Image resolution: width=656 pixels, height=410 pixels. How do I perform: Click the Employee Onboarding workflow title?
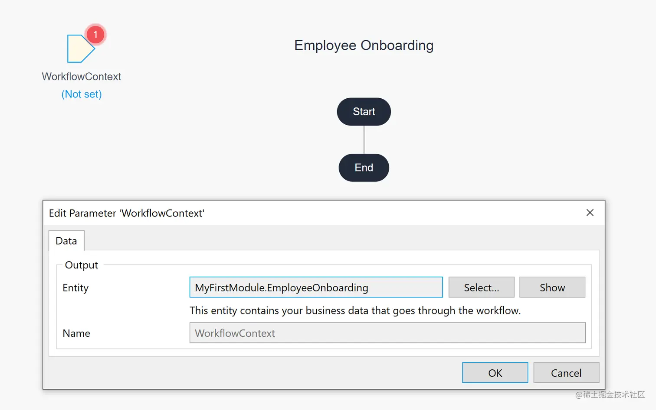(x=364, y=45)
